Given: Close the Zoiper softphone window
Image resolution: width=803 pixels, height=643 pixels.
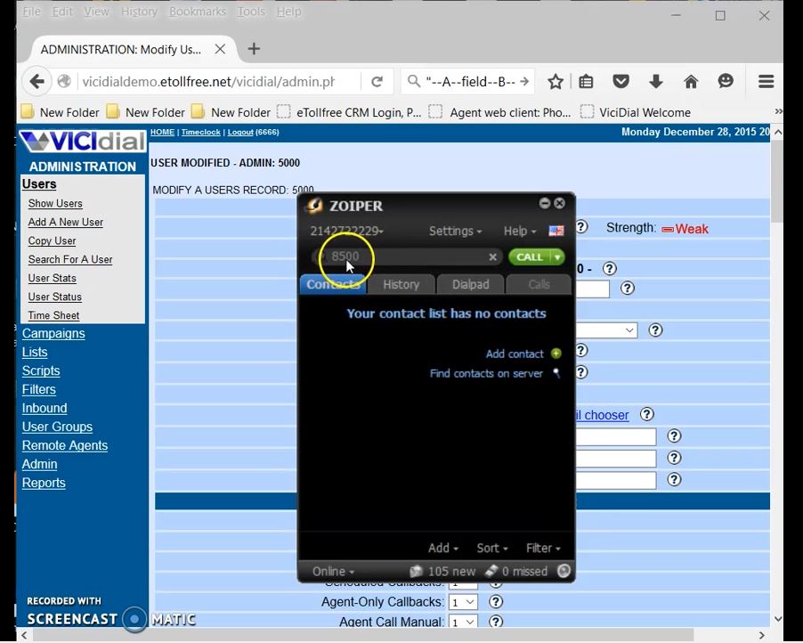Looking at the screenshot, I should [560, 203].
